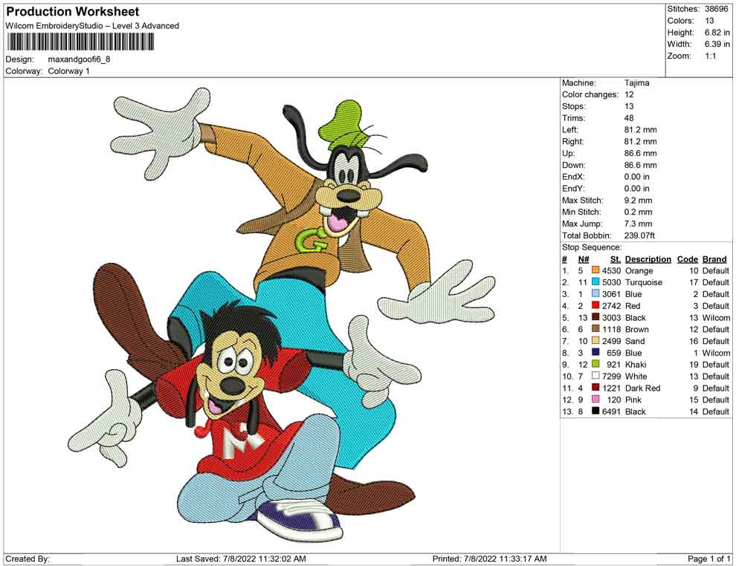
Task: Click the stitch count 7299 for White
Action: click(x=611, y=376)
